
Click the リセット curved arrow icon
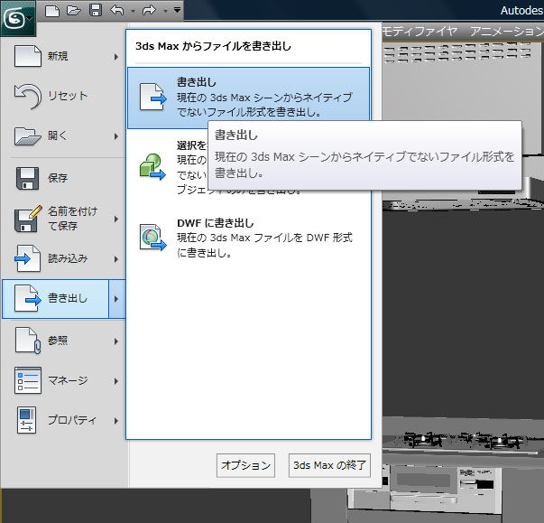[x=28, y=96]
